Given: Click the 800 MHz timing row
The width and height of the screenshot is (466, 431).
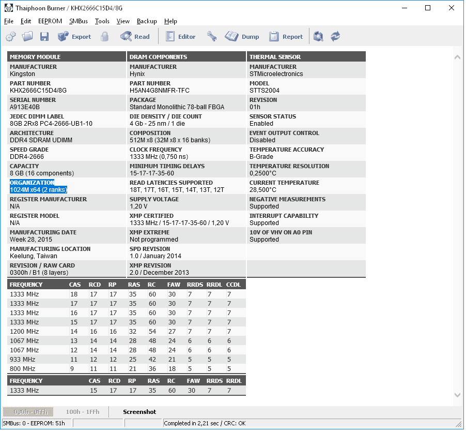Looking at the screenshot, I should point(126,369).
